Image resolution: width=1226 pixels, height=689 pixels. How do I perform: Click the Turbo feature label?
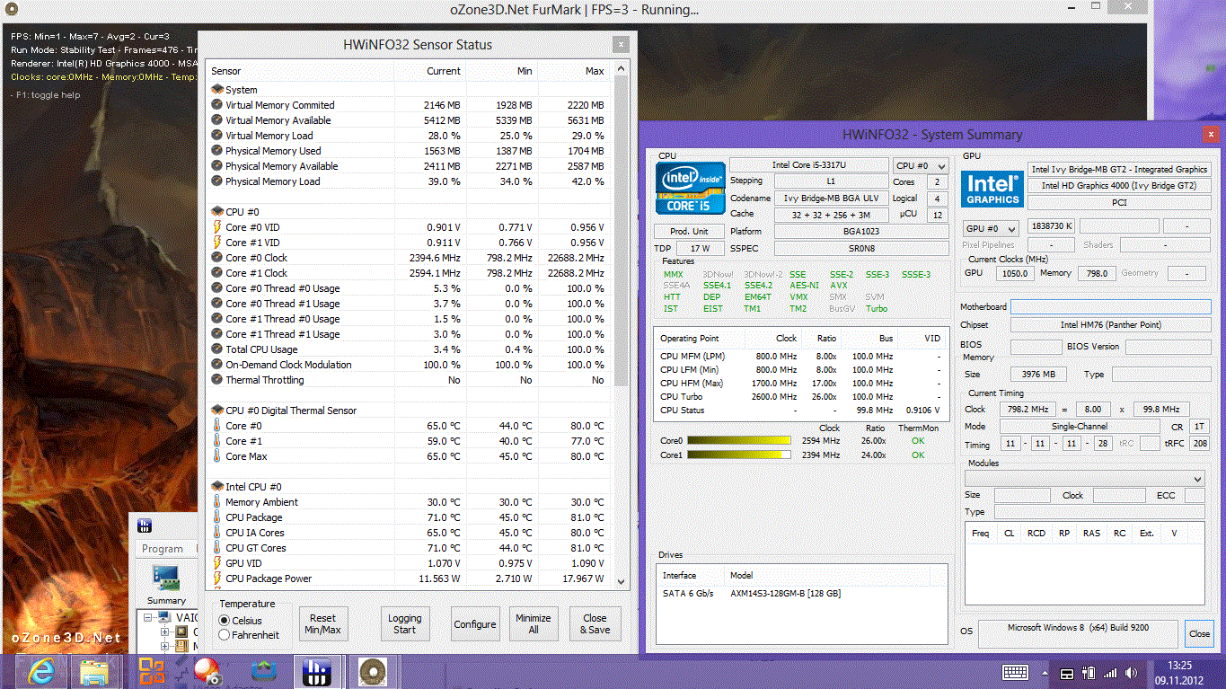(877, 309)
